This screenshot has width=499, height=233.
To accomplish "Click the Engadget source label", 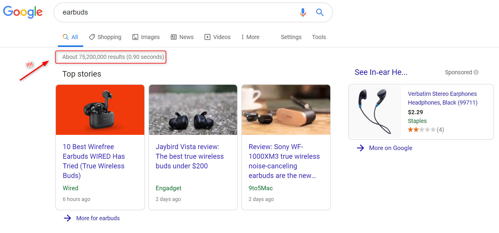I will (168, 188).
